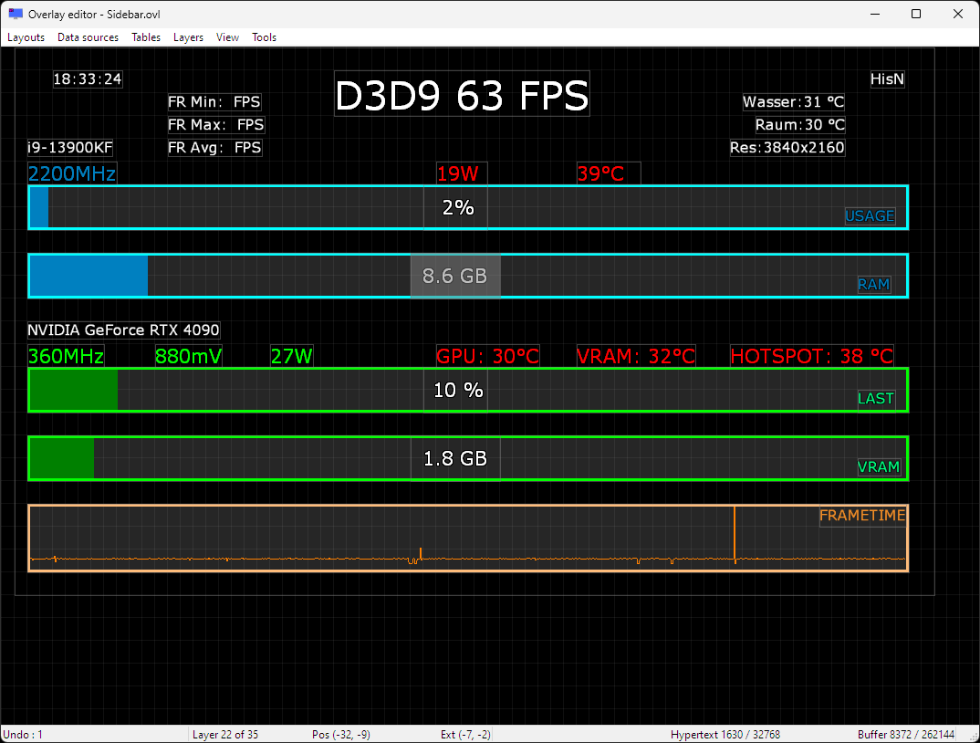980x743 pixels.
Task: Select the 39°C CPU temperature layer
Action: pos(608,173)
